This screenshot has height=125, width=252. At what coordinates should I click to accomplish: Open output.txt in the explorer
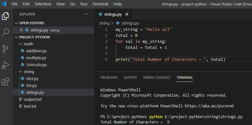[33, 99]
